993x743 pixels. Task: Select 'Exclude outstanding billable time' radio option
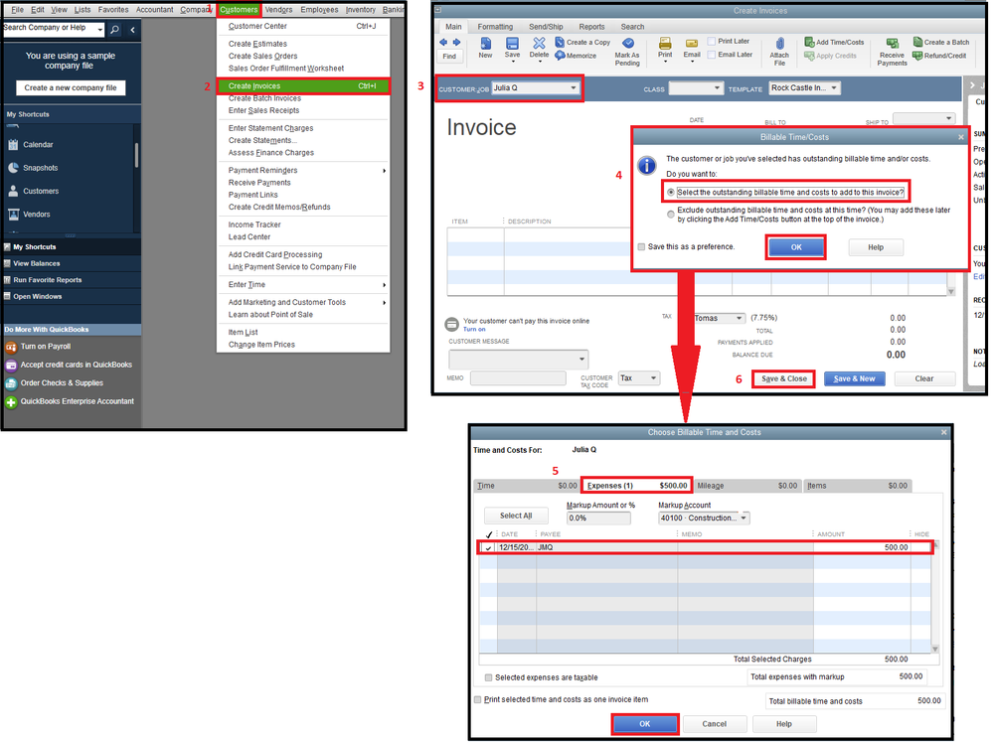pos(671,215)
